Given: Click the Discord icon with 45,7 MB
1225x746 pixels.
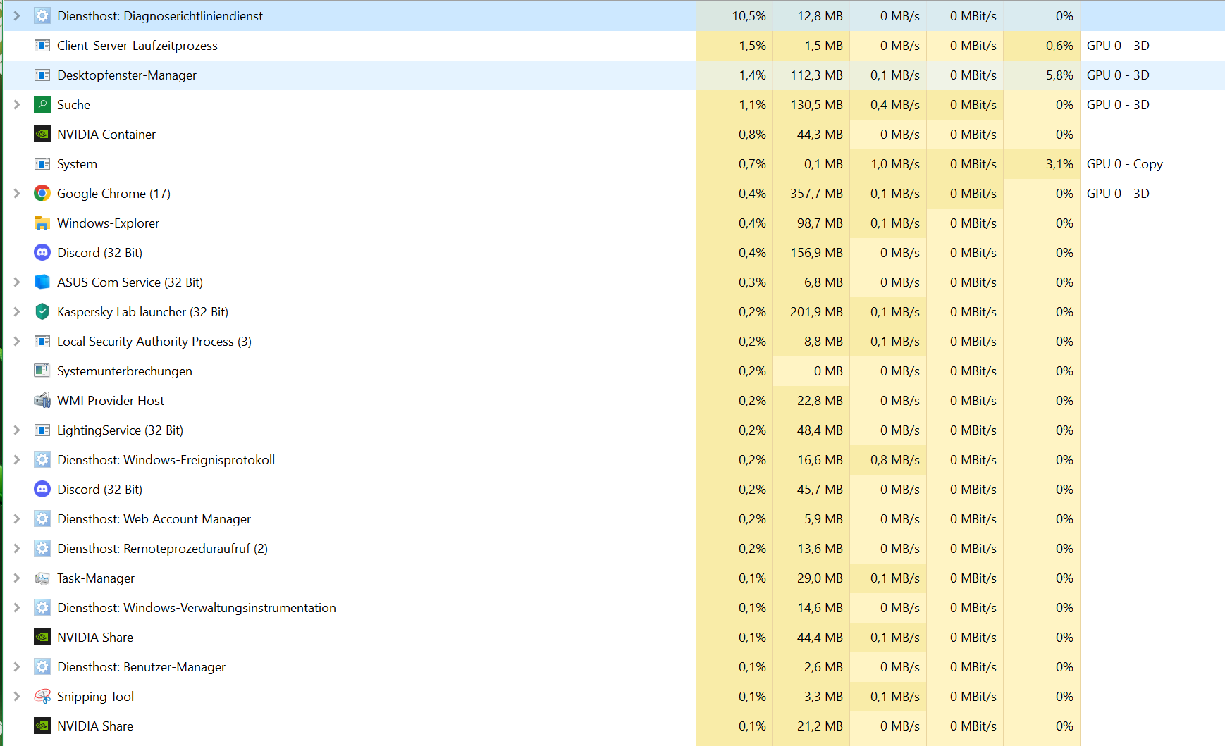Looking at the screenshot, I should point(42,489).
